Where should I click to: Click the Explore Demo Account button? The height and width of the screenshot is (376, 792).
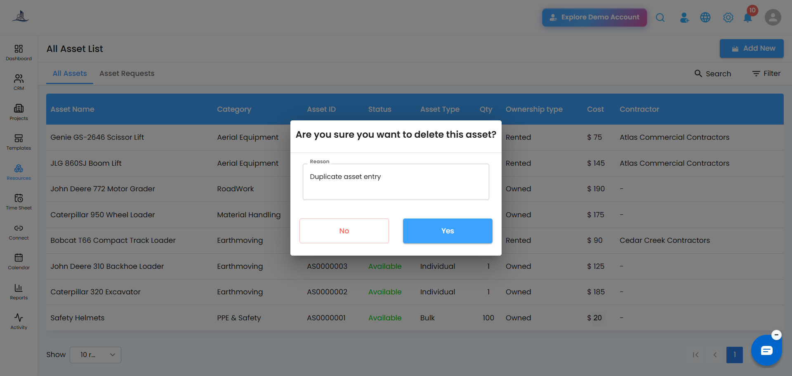[594, 17]
